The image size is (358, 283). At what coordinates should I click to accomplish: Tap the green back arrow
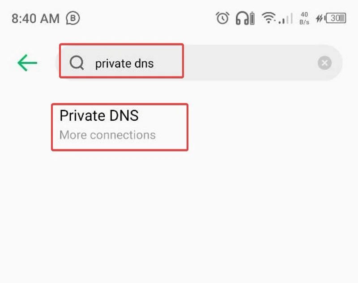(x=27, y=63)
